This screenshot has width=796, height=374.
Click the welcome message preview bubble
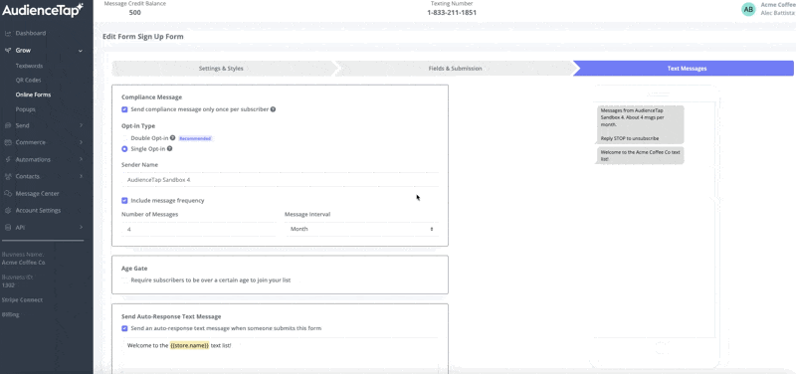pos(640,155)
